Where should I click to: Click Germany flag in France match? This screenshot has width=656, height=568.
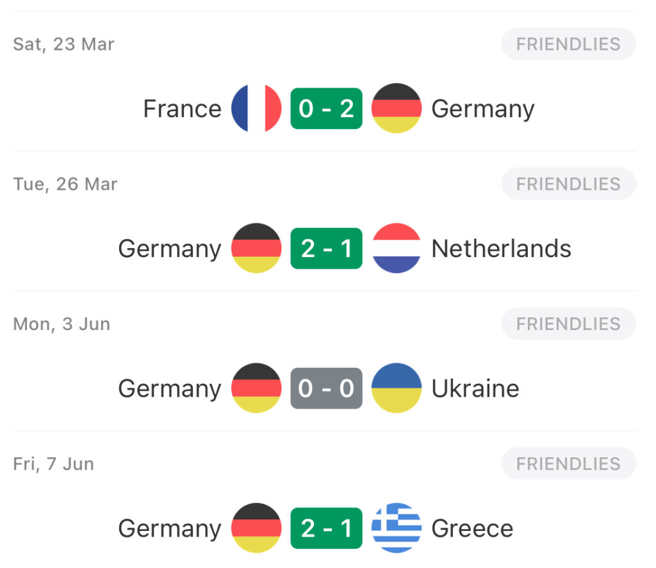coord(397,109)
